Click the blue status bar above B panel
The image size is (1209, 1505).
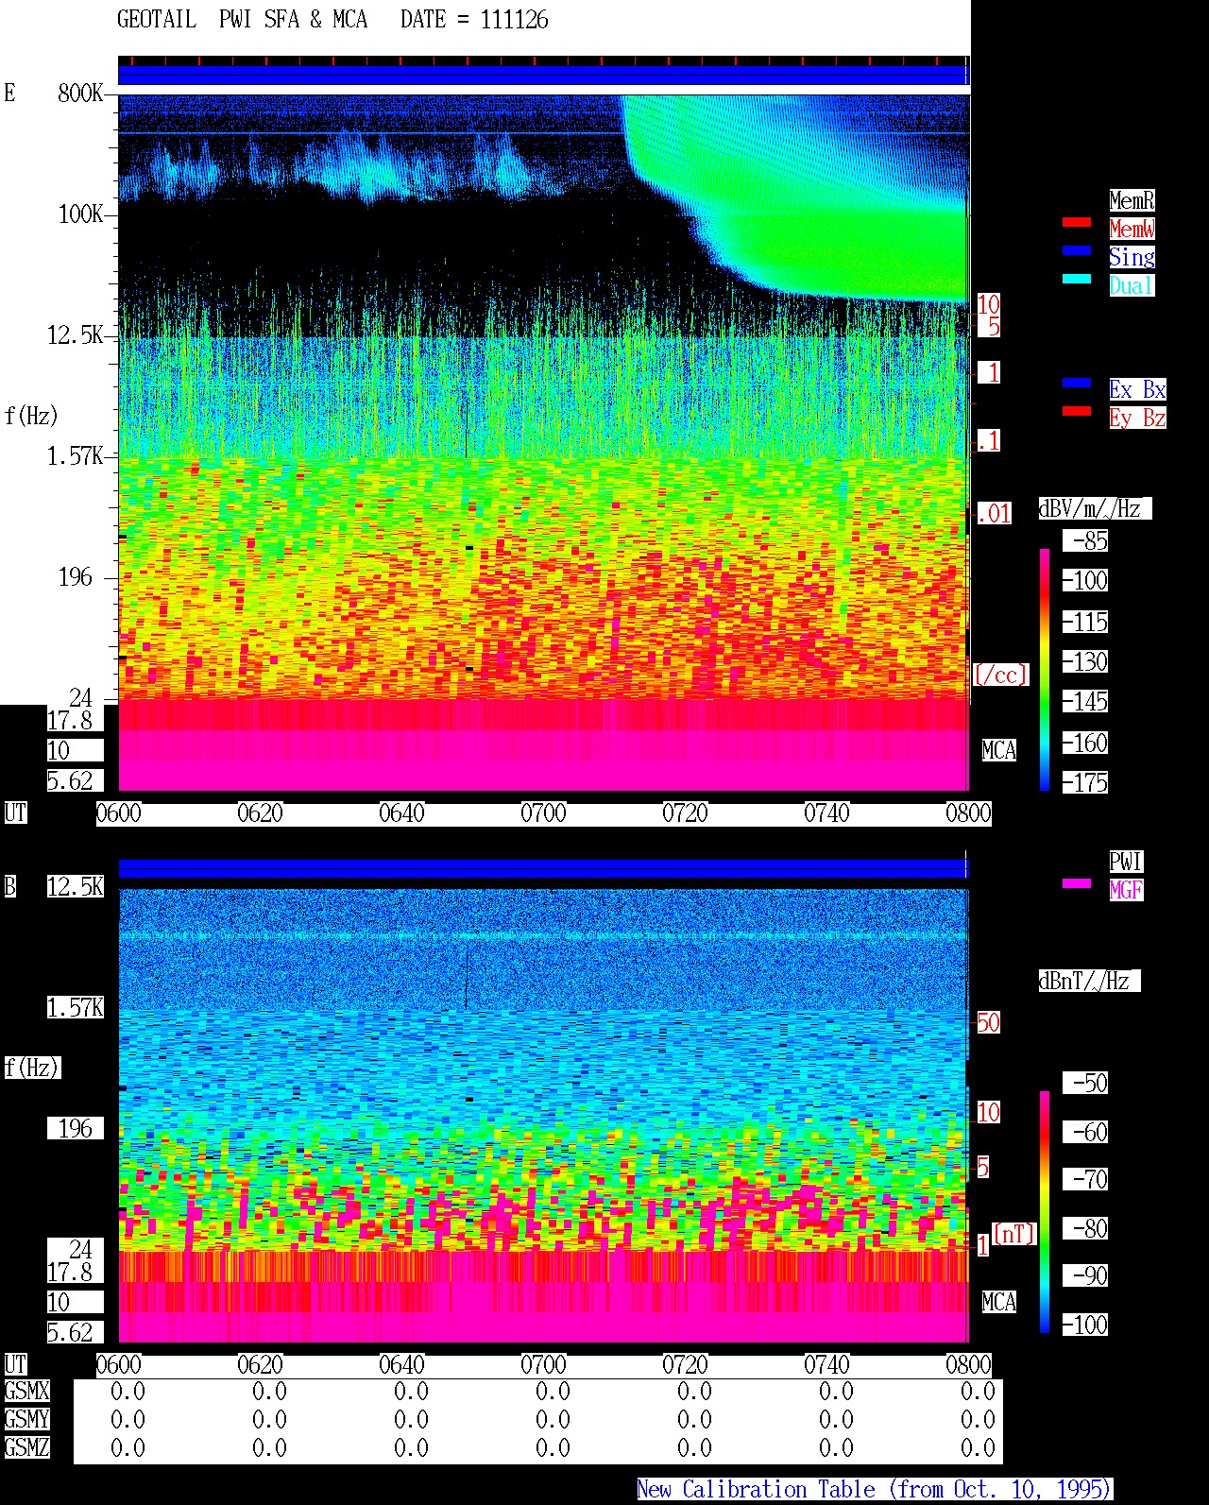[x=543, y=868]
